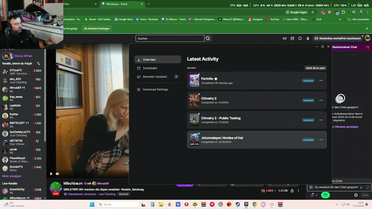Click play button on video player
Viewport: 372px width, 209px height.
coord(51,174)
